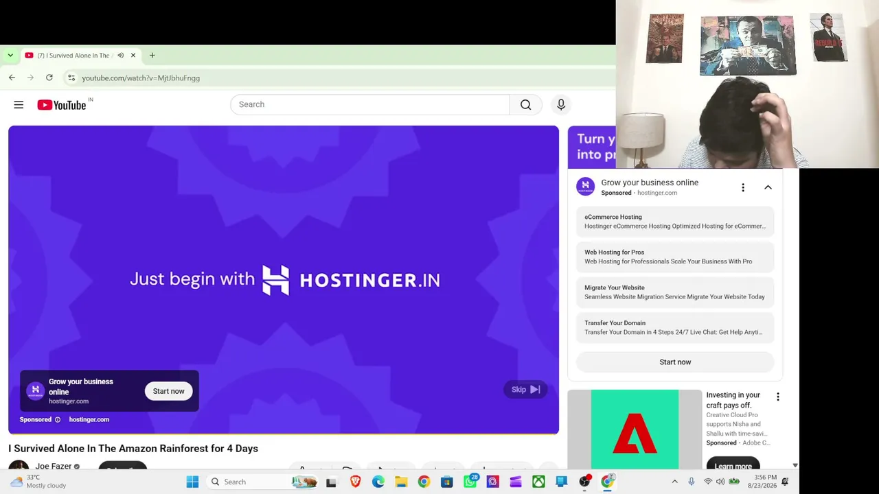Open the Xbox app from the taskbar

pyautogui.click(x=538, y=482)
